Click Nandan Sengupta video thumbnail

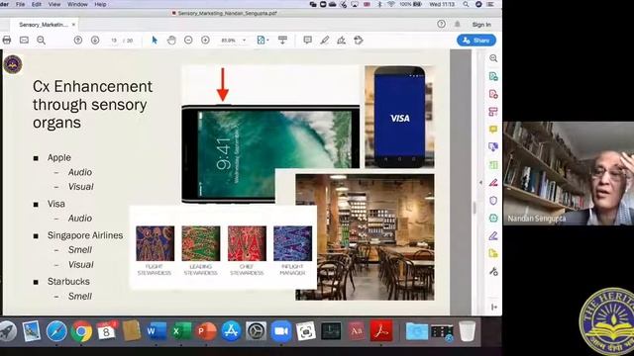click(x=568, y=173)
